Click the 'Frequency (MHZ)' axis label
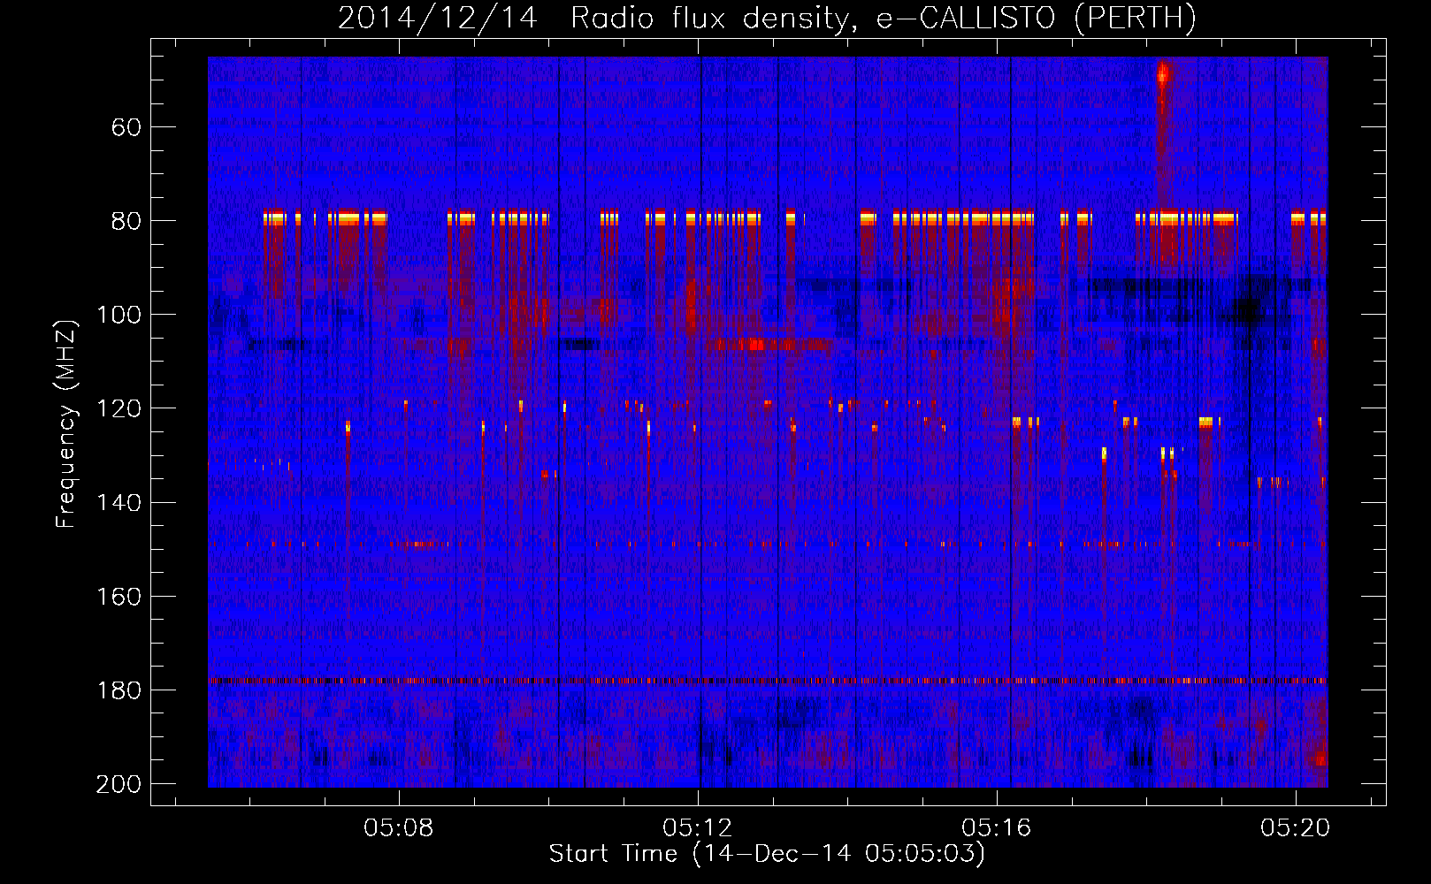 point(66,423)
